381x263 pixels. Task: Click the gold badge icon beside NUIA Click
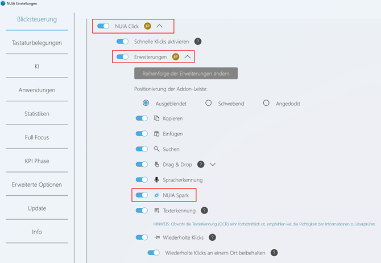147,26
